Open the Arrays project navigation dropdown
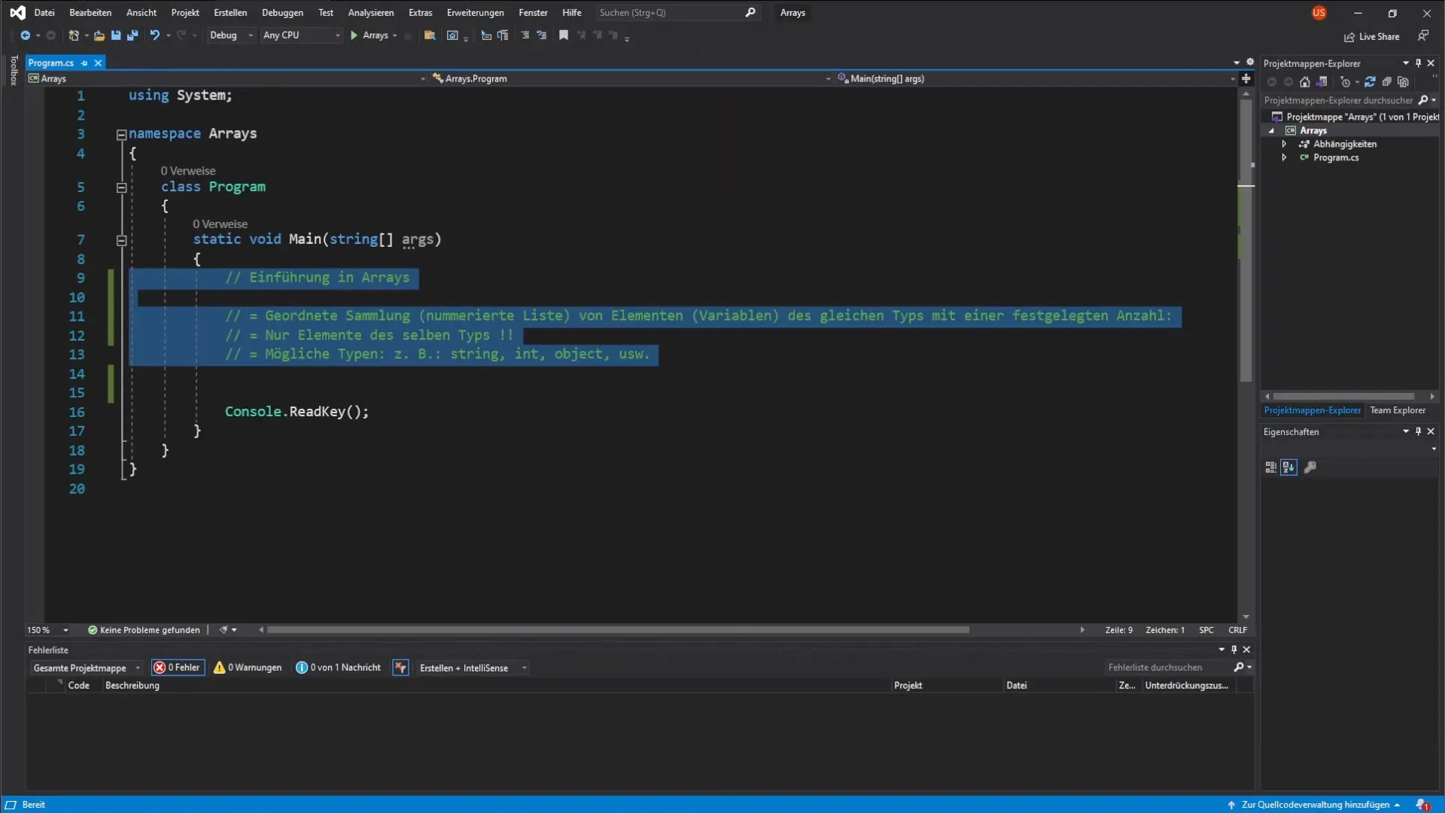The image size is (1445, 813). tap(227, 78)
